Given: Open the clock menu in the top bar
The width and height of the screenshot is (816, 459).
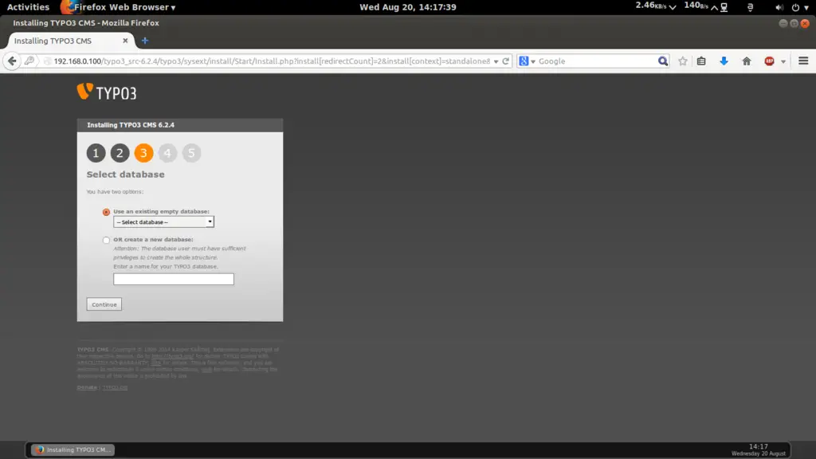Looking at the screenshot, I should 407,7.
